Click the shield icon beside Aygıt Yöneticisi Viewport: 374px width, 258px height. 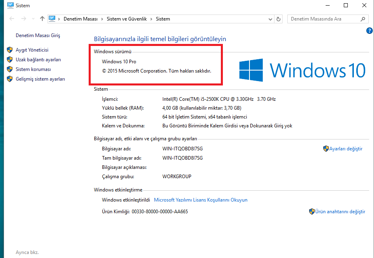point(10,50)
